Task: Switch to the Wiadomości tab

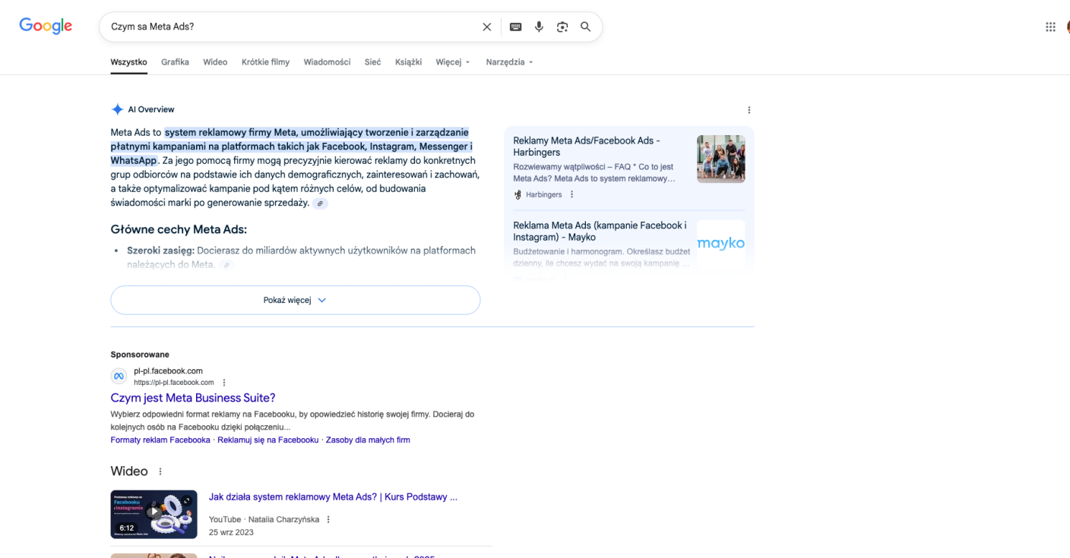Action: [327, 62]
